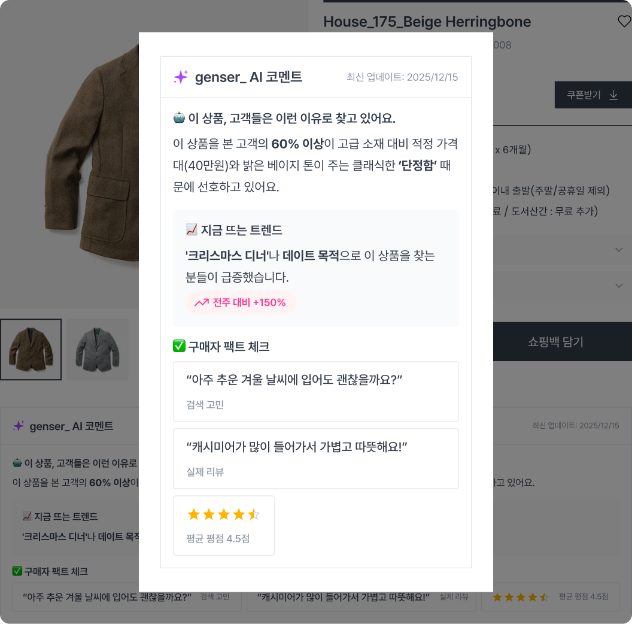
Task: Click the House_175_Beige Herringbone product title
Action: click(427, 22)
